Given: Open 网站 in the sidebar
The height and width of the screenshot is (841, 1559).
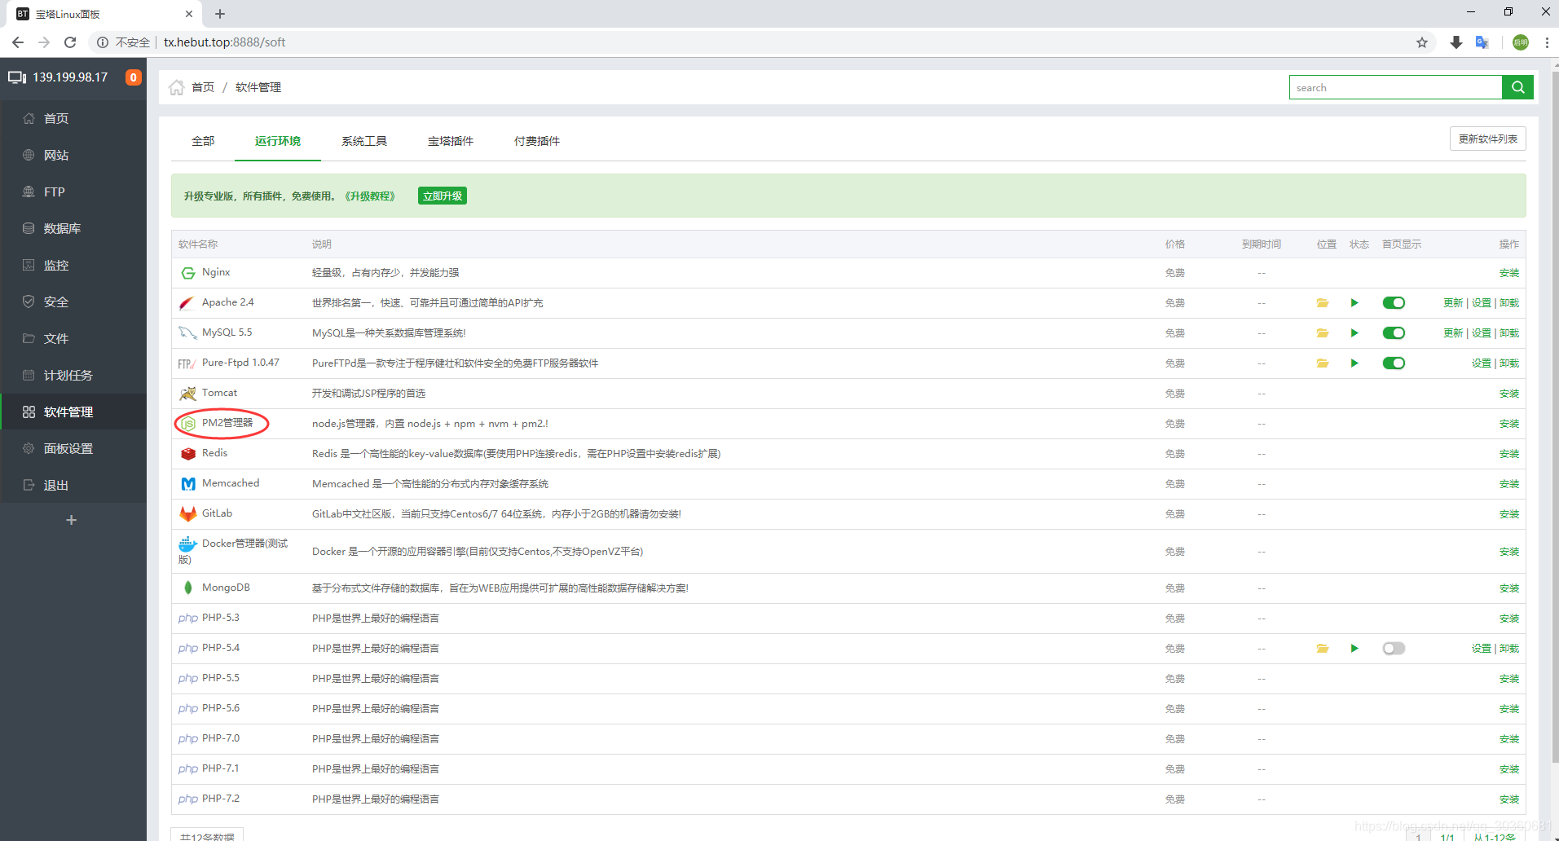Looking at the screenshot, I should [x=73, y=156].
